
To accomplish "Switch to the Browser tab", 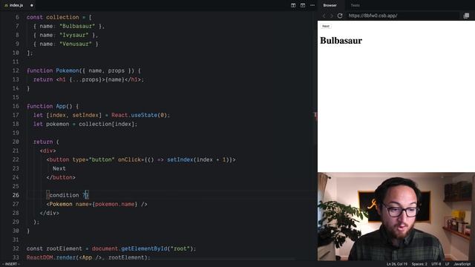I will pos(330,5).
